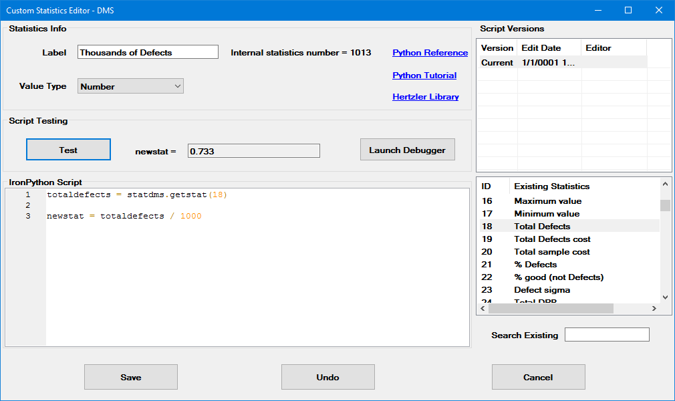Screen dimensions: 675x401
Task: Open the Value Type dropdown
Action: [x=130, y=86]
